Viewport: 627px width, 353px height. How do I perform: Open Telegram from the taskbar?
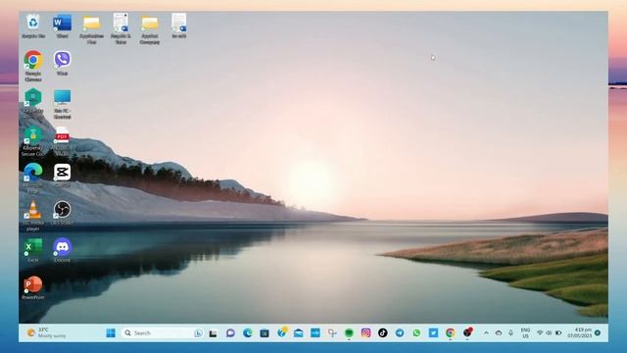400,333
